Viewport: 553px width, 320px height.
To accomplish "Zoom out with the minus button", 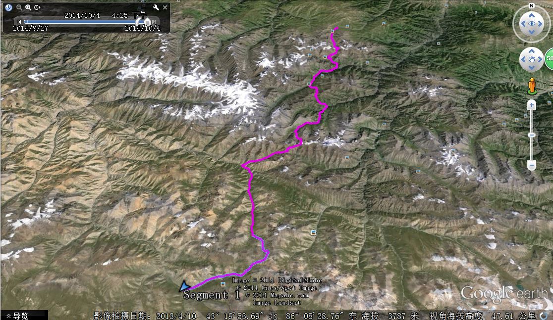I will [532, 165].
